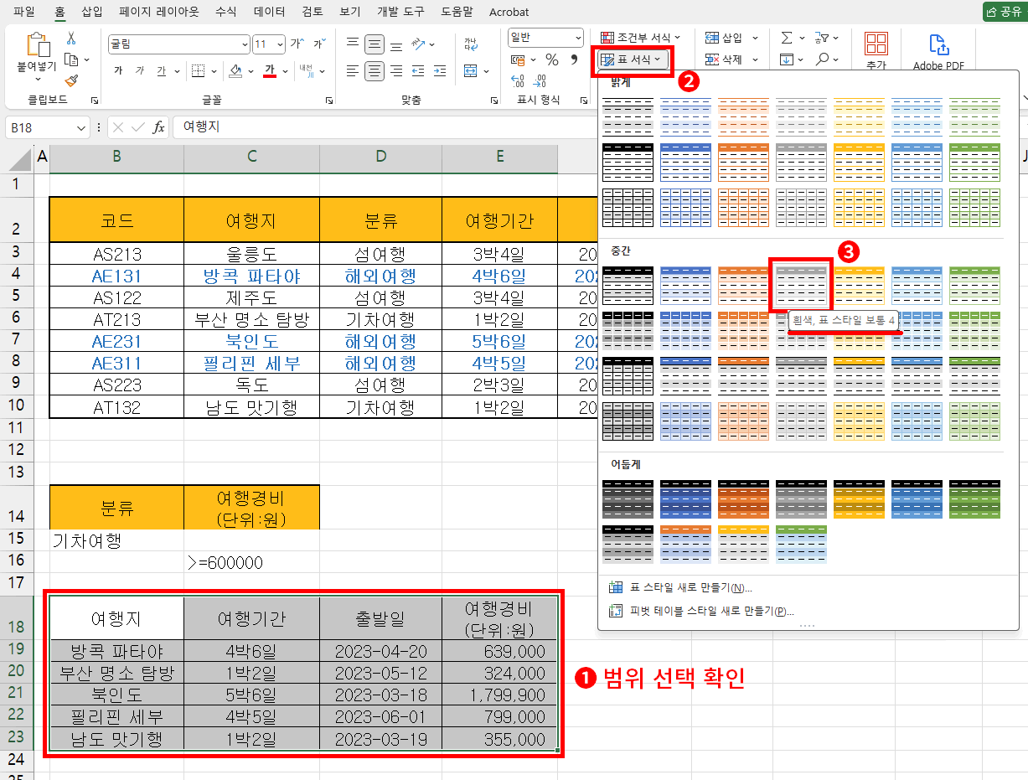The height and width of the screenshot is (780, 1028).
Task: Click the increase indent icon
Action: coord(441,70)
